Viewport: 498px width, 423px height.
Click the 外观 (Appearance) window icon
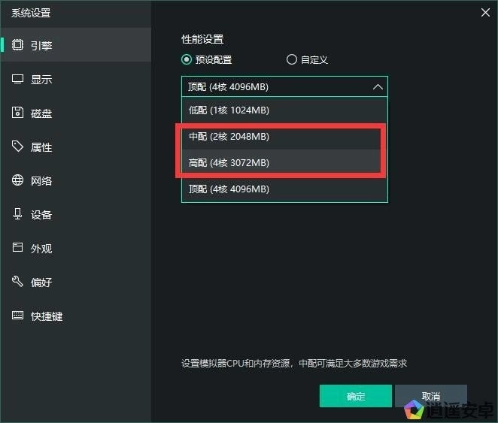pyautogui.click(x=17, y=249)
